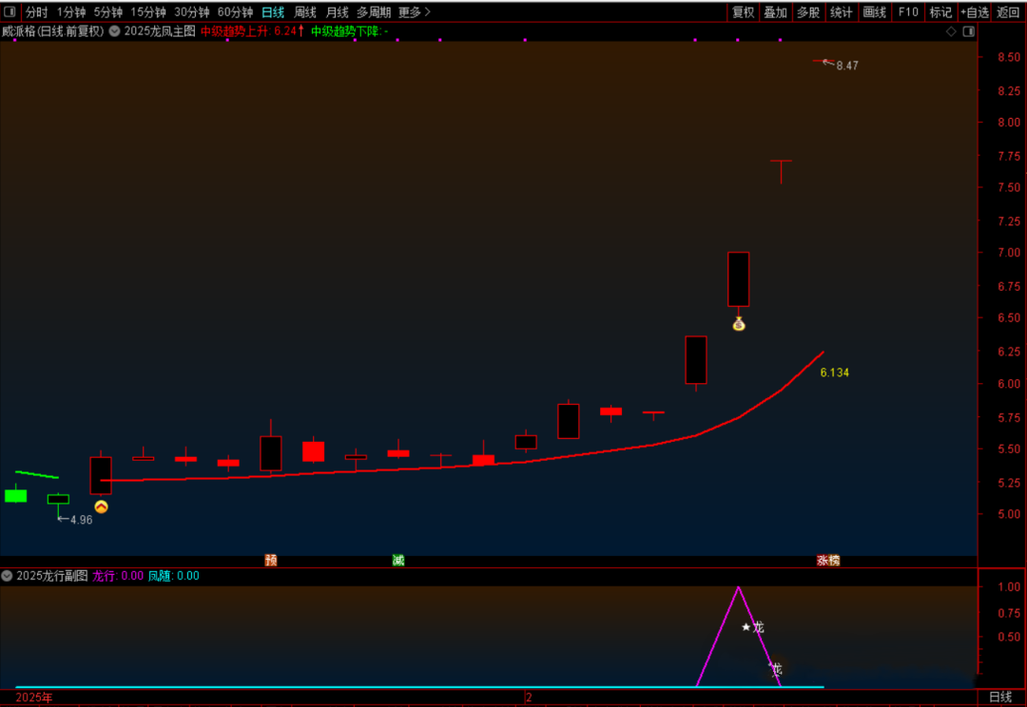The image size is (1027, 707).
Task: Select the 60分钟 timeframe tab
Action: point(235,12)
